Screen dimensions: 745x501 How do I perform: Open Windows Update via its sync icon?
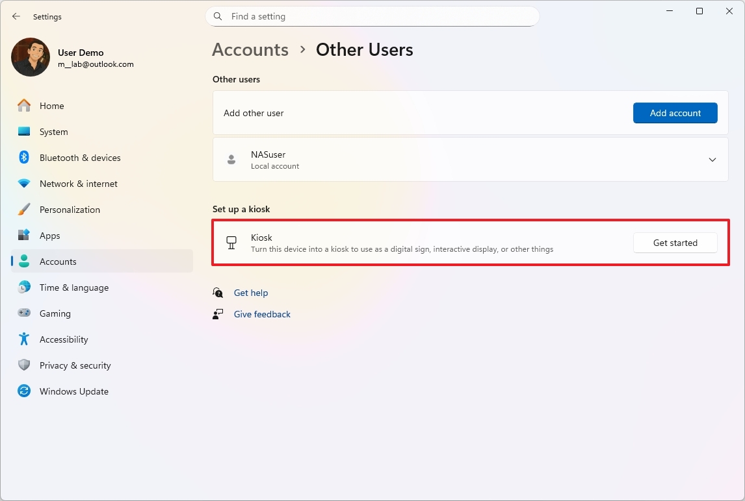pos(24,391)
